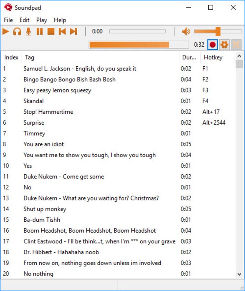Click the Soundpad logo in title bar

coord(8,8)
